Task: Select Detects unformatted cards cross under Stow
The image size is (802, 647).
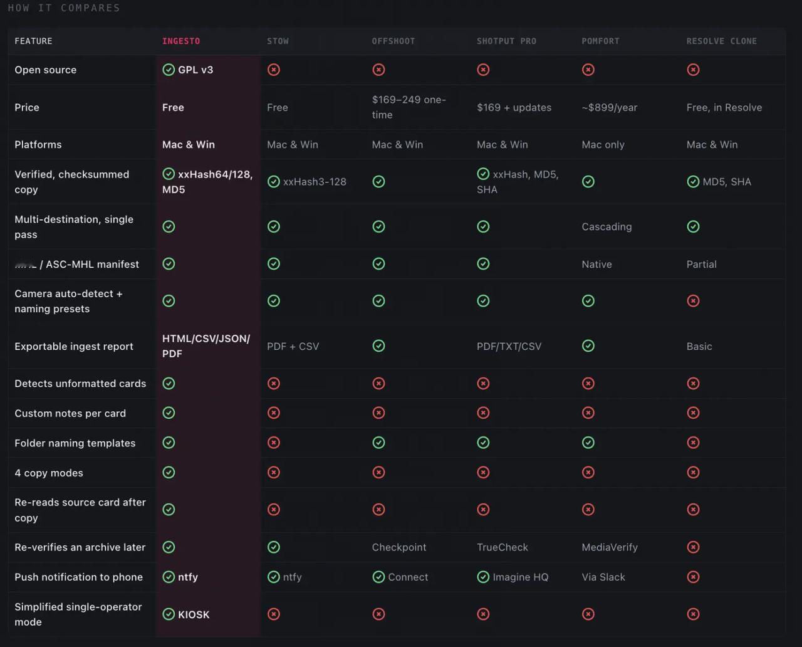Action: [274, 383]
